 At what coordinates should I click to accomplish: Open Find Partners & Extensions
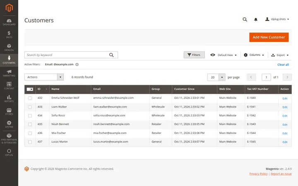coord(9,138)
